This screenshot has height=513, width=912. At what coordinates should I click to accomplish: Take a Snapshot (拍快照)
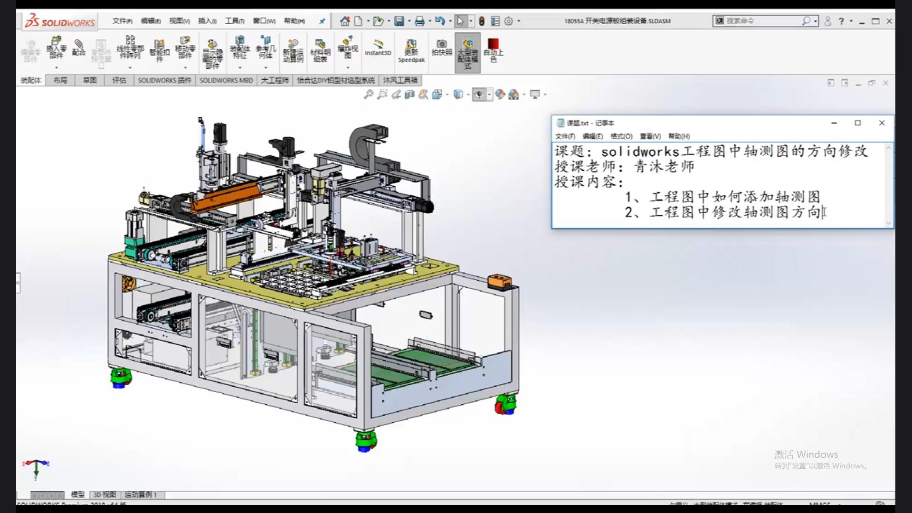442,47
